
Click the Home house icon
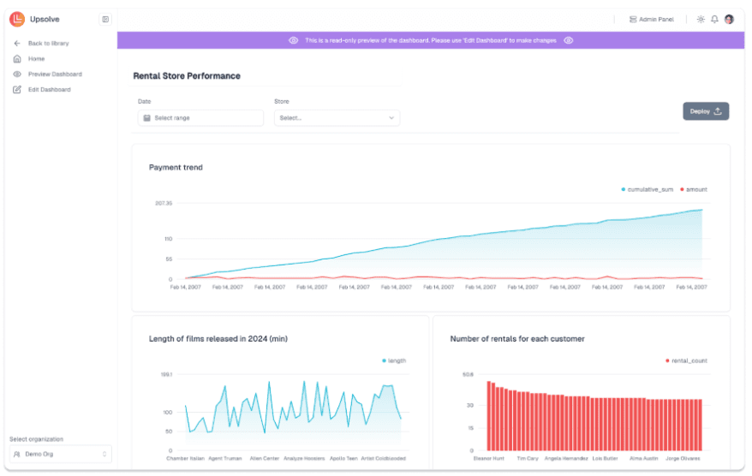(x=17, y=58)
